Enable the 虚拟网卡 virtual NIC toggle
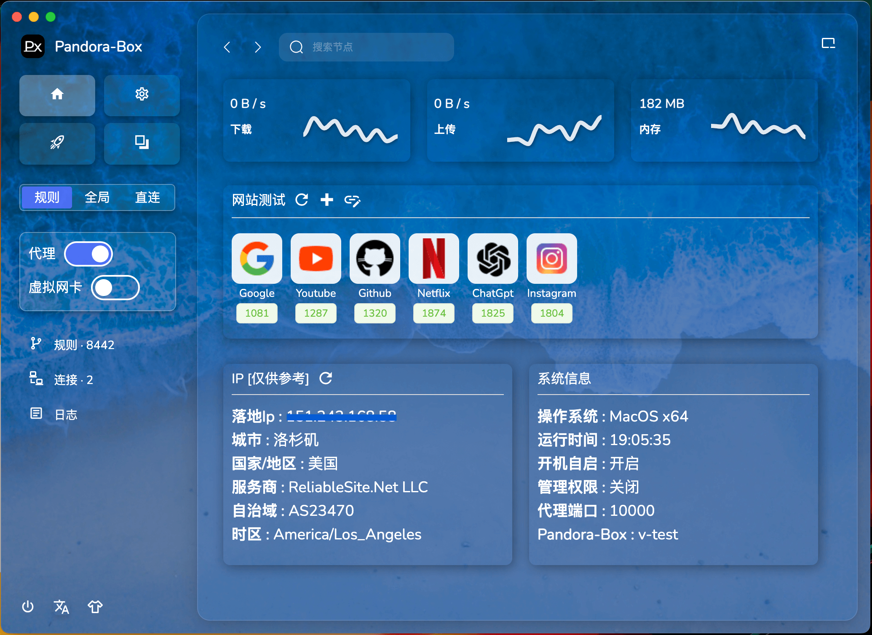The width and height of the screenshot is (872, 635). pyautogui.click(x=115, y=288)
